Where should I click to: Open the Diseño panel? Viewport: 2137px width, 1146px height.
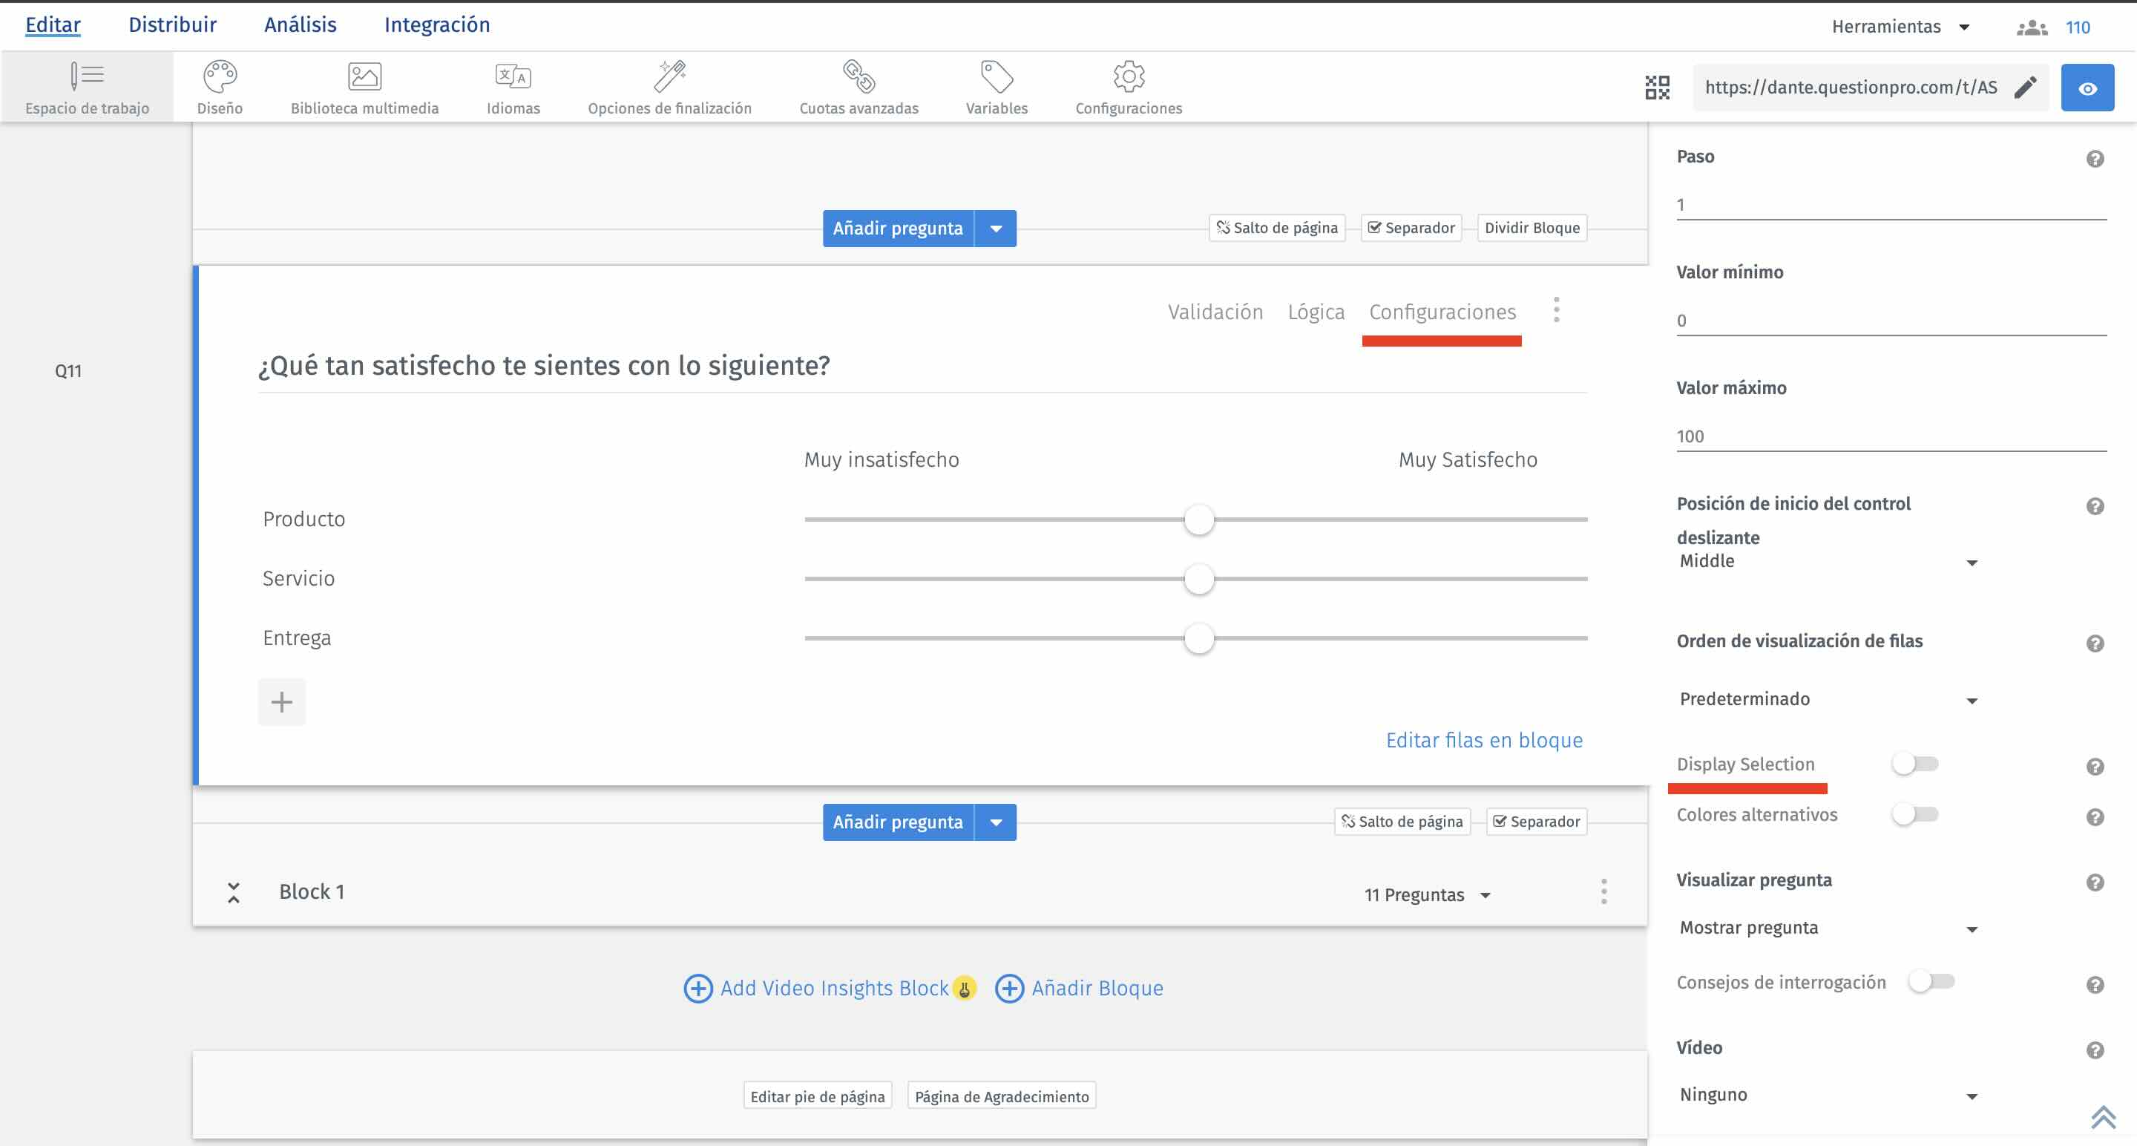click(x=219, y=85)
